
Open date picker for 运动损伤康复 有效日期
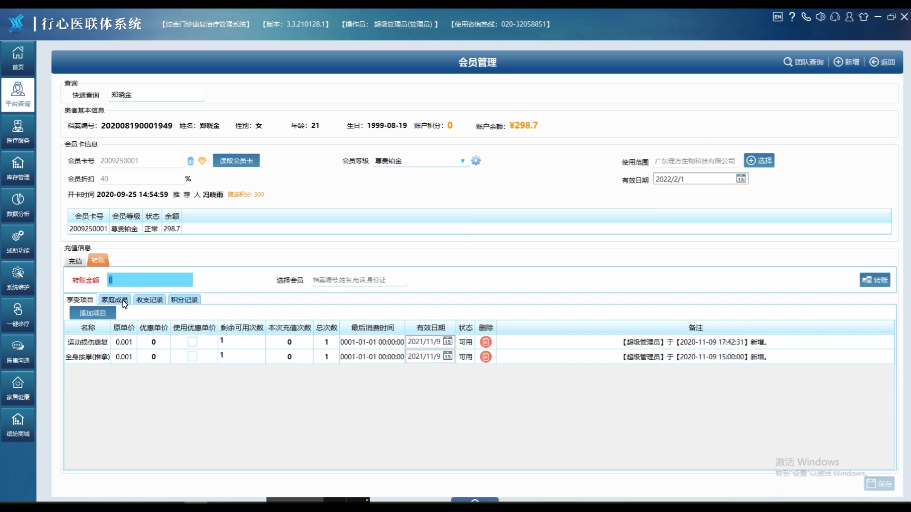(447, 341)
